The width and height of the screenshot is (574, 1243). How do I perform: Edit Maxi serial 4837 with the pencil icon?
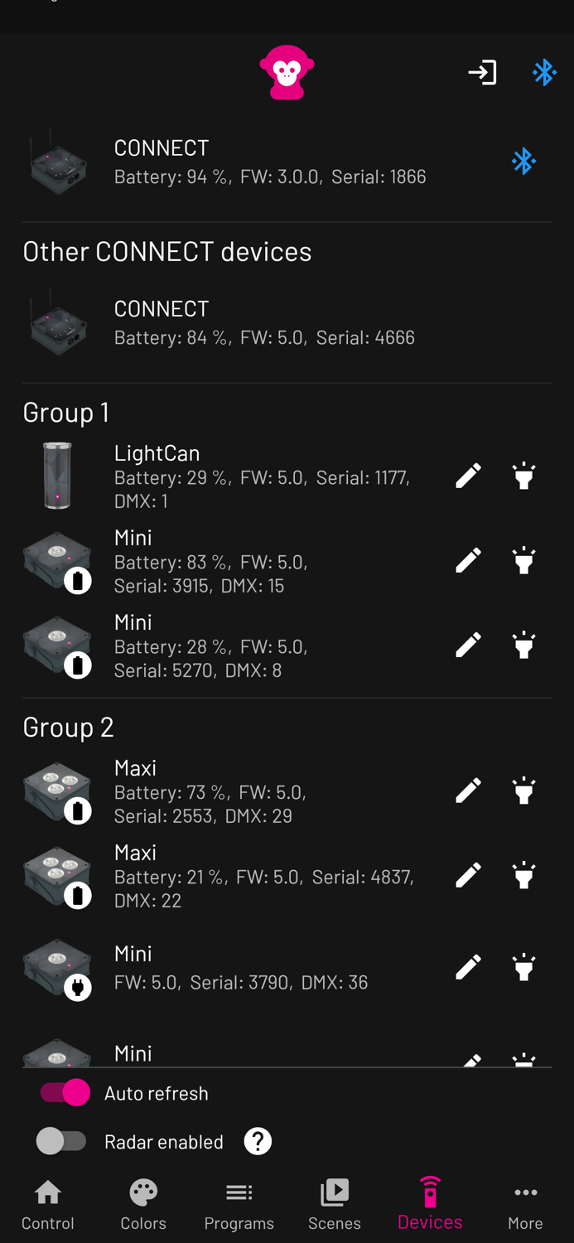click(x=468, y=874)
